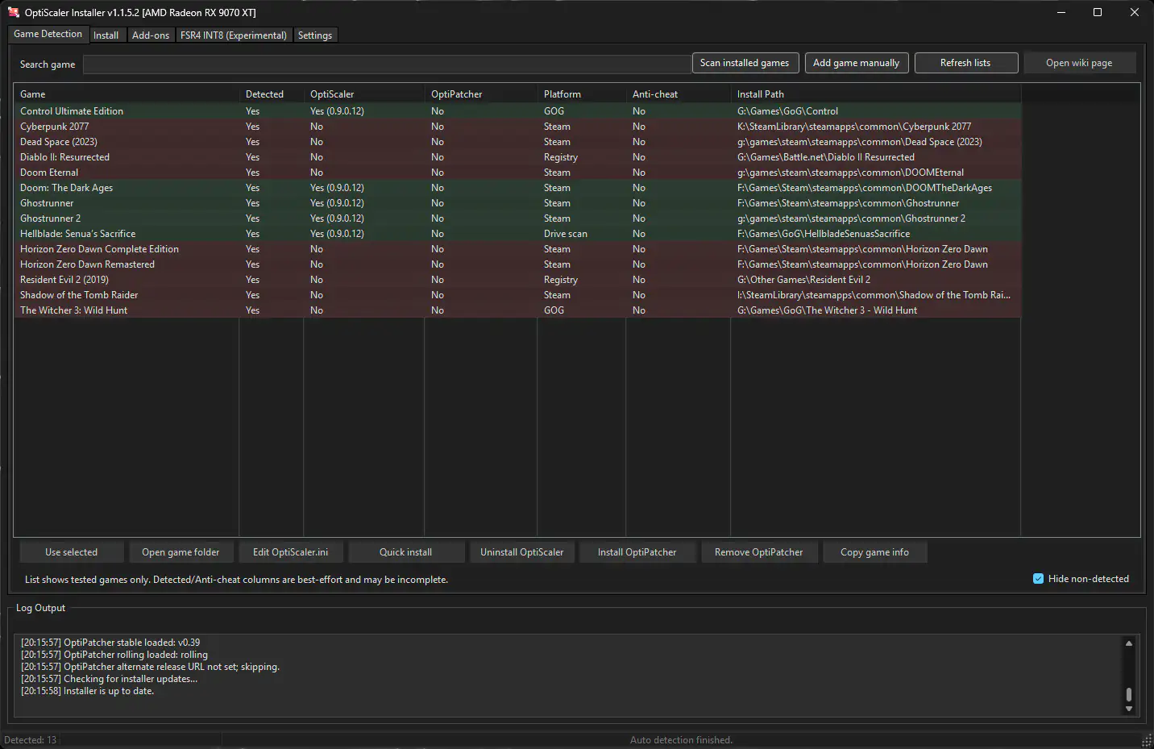Select Doom: The Dark Ages row
Viewport: 1154px width, 749px height.
(x=517, y=188)
